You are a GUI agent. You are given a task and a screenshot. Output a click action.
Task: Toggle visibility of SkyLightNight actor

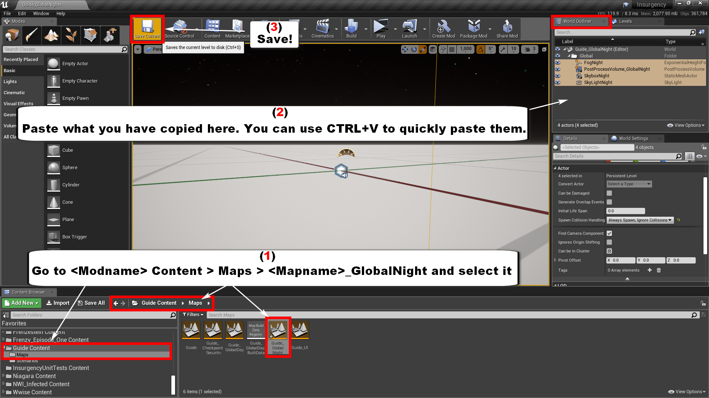coord(558,83)
